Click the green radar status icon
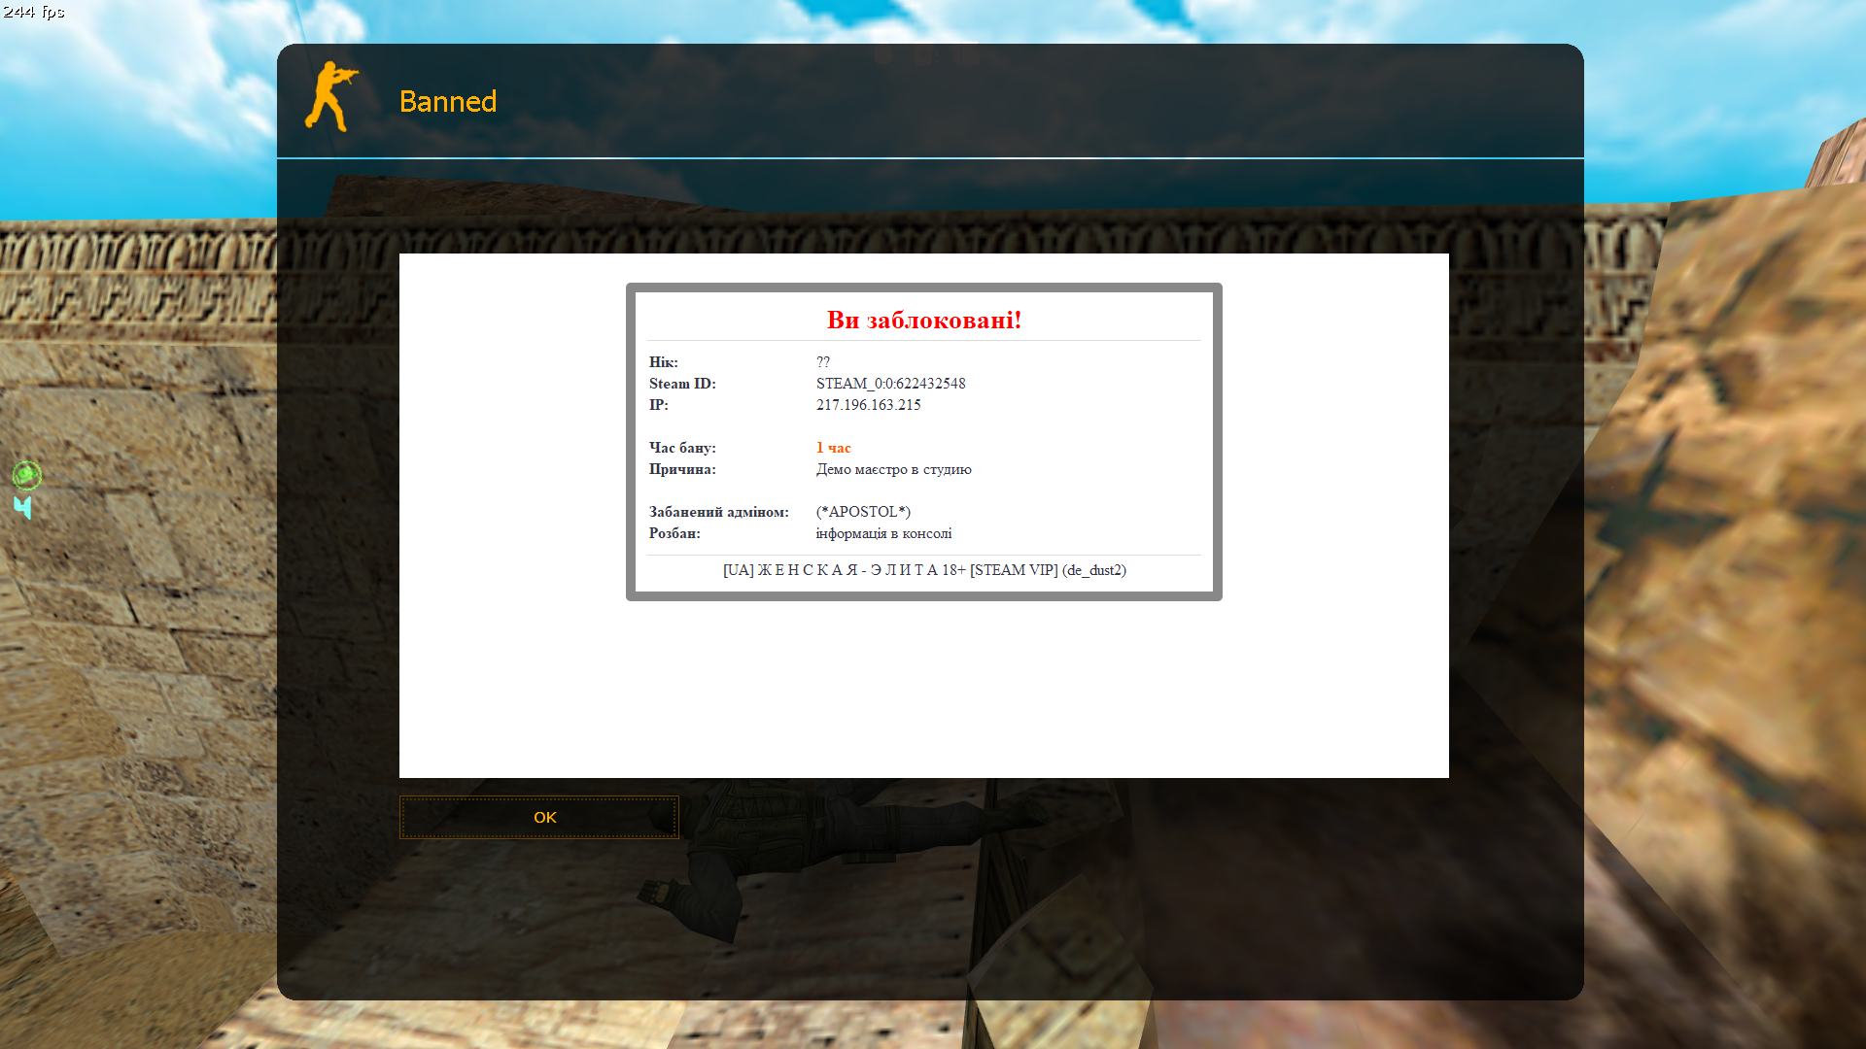 point(26,475)
